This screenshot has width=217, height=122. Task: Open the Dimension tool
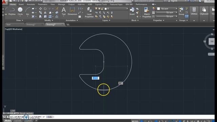tap(72, 11)
